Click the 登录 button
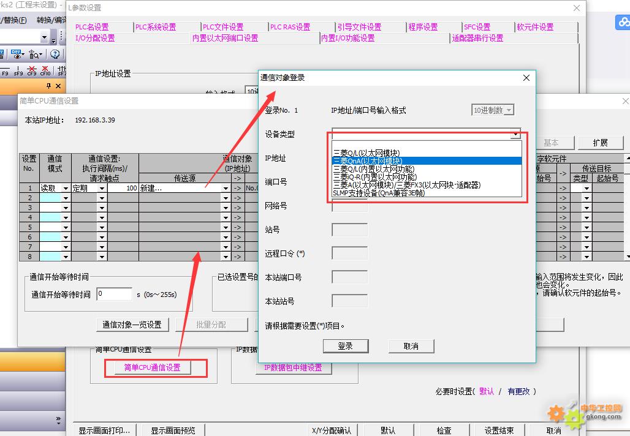The height and width of the screenshot is (436, 630). click(346, 346)
